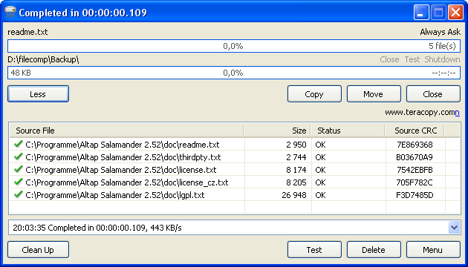Click CRC value 7542EBFB
The width and height of the screenshot is (468, 267).
pyautogui.click(x=415, y=170)
